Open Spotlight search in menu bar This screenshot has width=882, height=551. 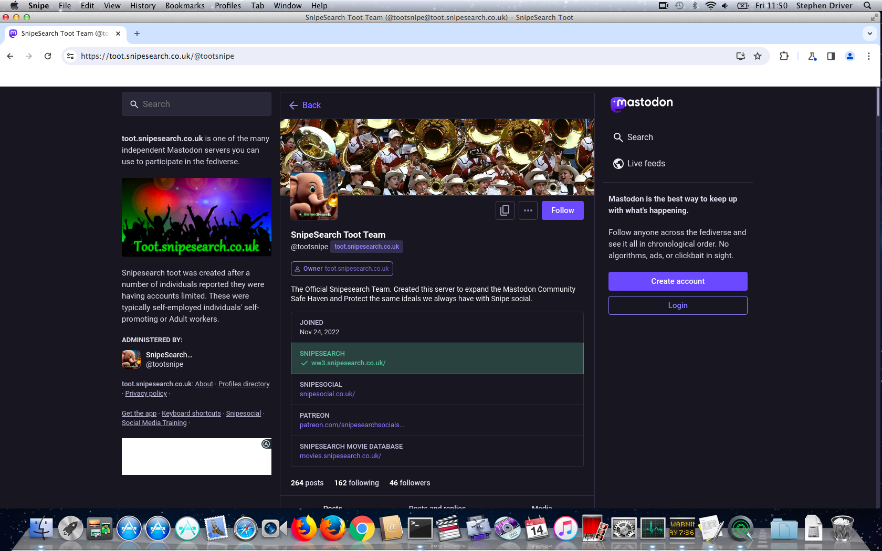coord(867,6)
